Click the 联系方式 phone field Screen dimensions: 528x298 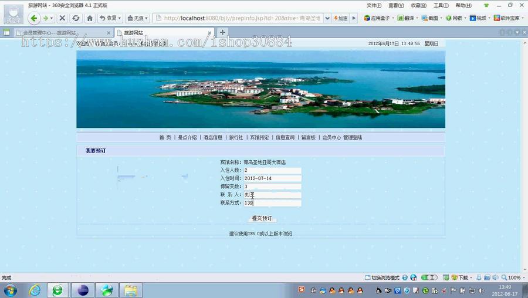[272, 203]
